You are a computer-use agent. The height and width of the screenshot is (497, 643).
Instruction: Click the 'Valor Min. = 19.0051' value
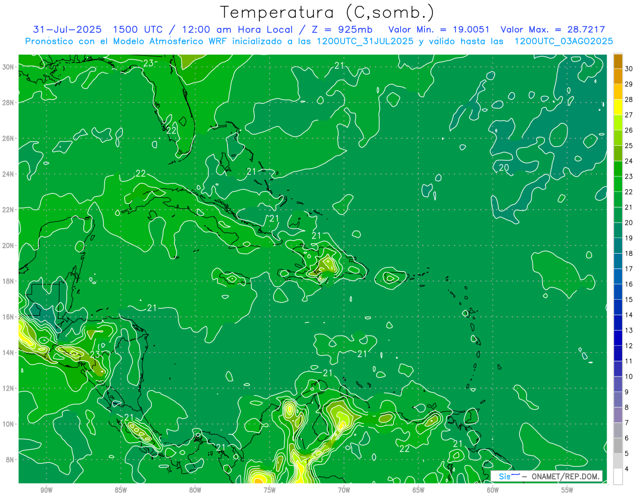click(x=439, y=29)
